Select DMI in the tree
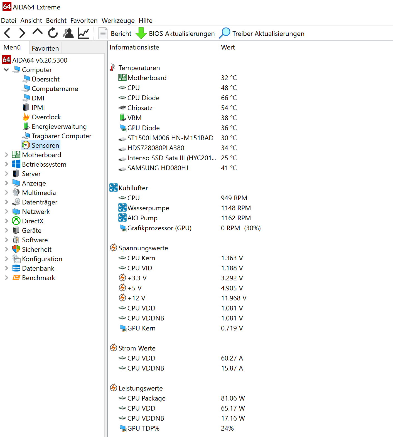Image resolution: width=393 pixels, height=437 pixels. [x=38, y=98]
